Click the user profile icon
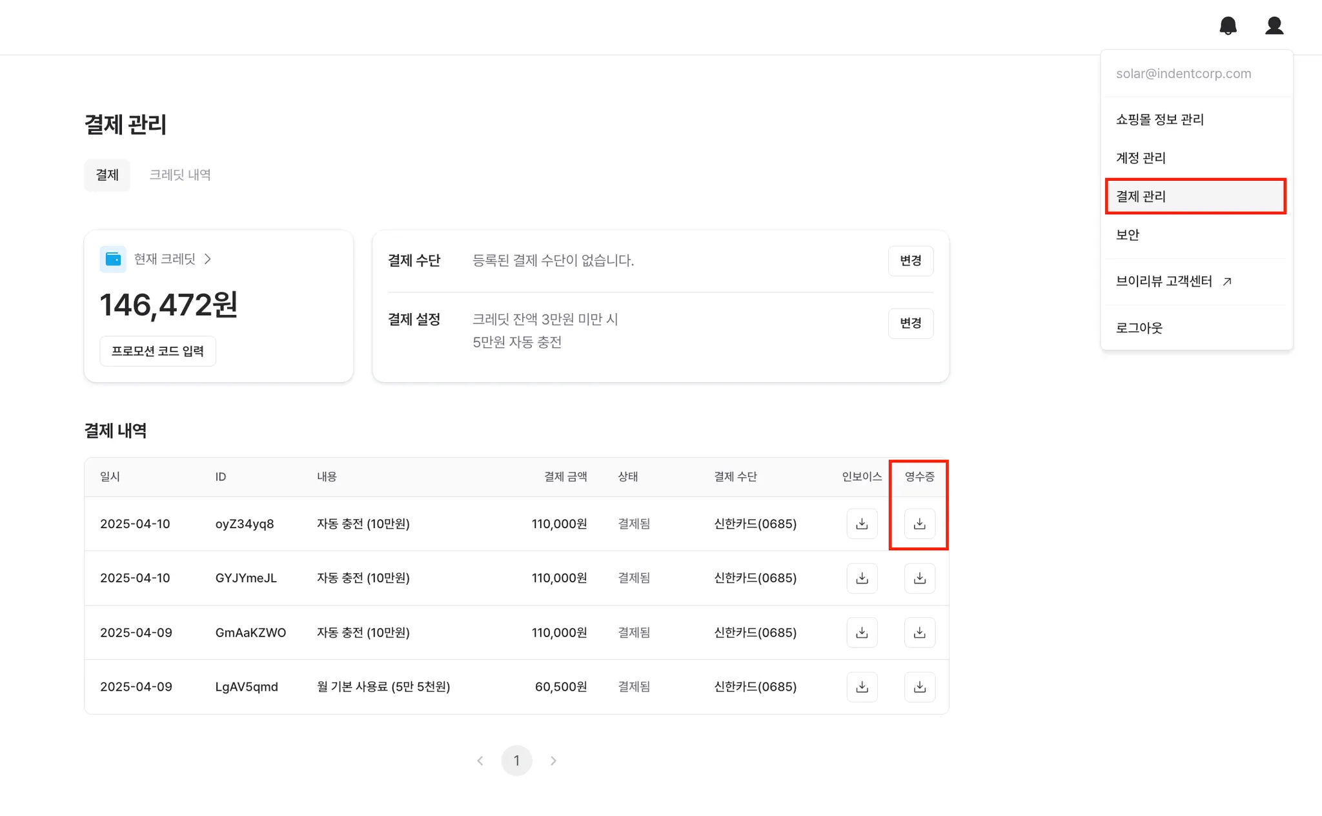This screenshot has height=816, width=1322. [x=1274, y=26]
